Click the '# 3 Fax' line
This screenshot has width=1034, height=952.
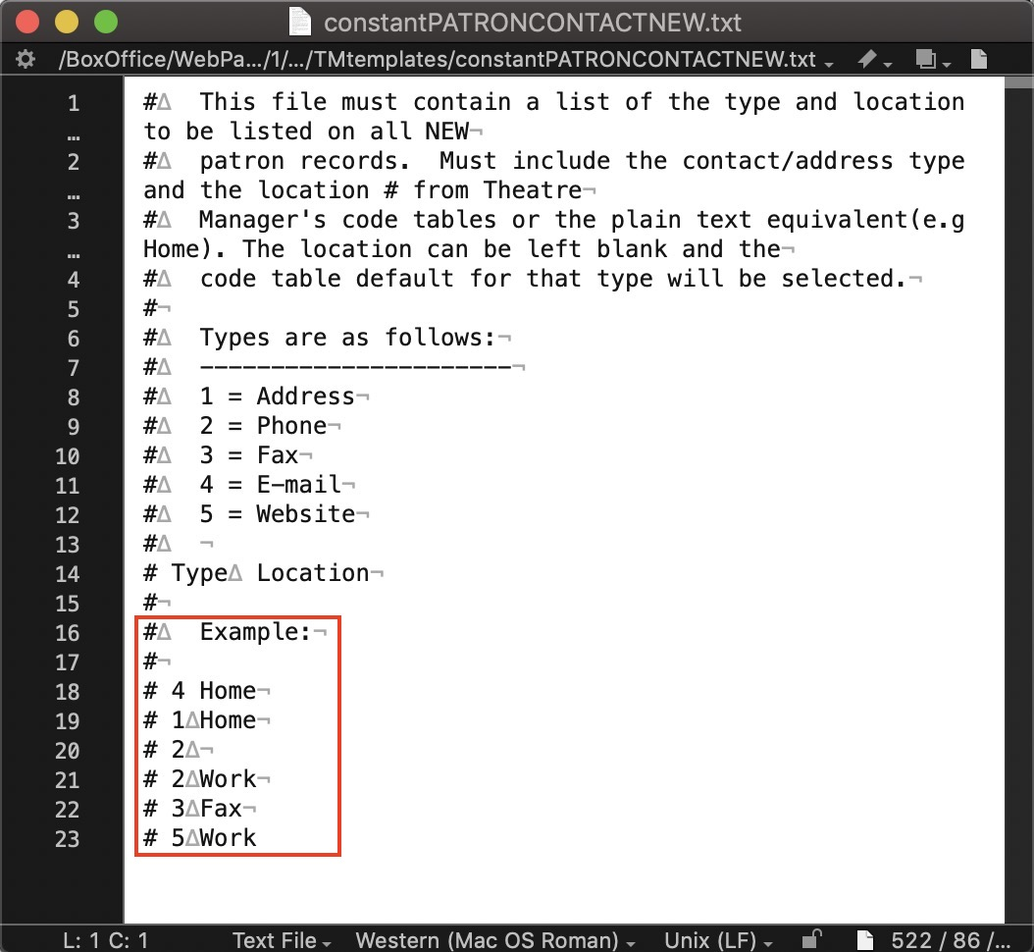(192, 808)
